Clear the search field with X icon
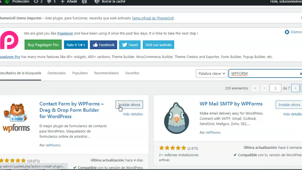 coord(301,74)
